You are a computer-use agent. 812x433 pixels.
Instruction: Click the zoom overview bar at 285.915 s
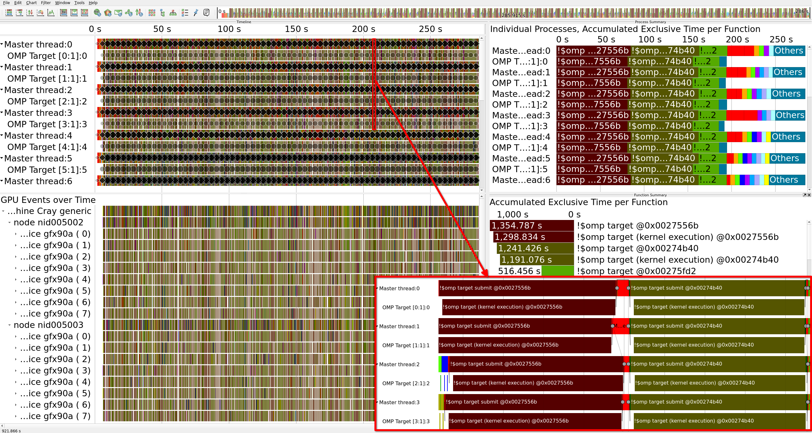[513, 15]
